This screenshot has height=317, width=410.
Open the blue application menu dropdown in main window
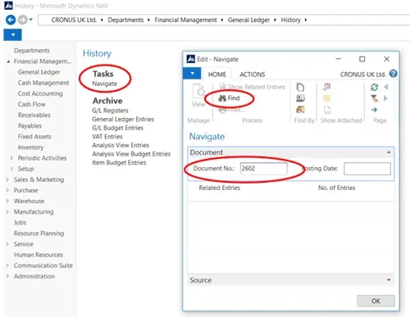(x=12, y=35)
